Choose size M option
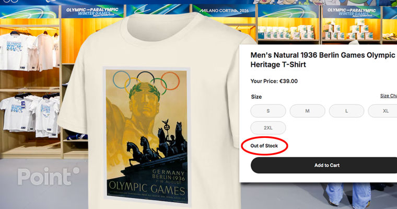 click(x=307, y=111)
